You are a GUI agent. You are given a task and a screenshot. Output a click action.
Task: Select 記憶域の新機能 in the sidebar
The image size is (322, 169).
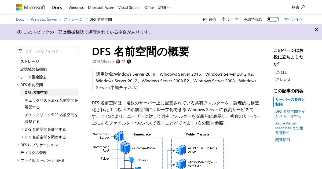(x=34, y=69)
